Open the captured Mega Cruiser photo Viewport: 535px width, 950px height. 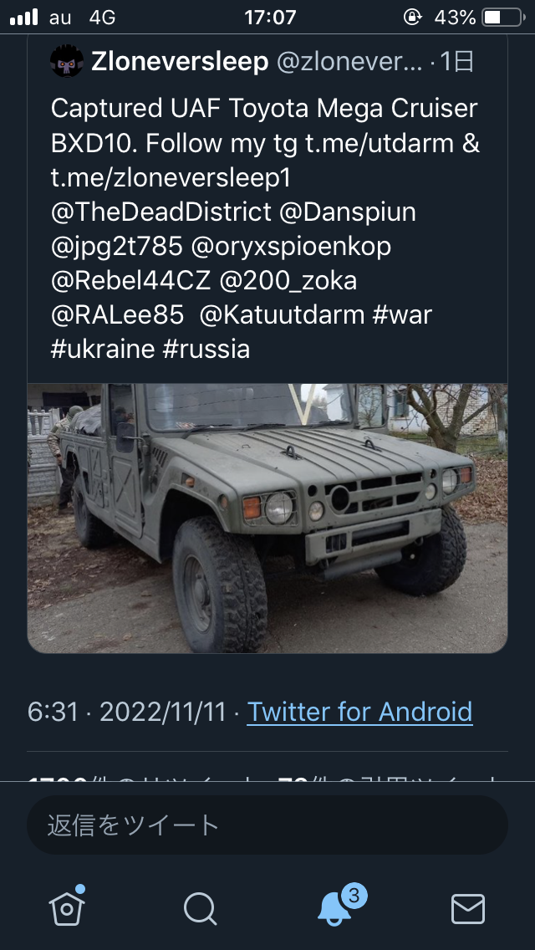pos(267,518)
